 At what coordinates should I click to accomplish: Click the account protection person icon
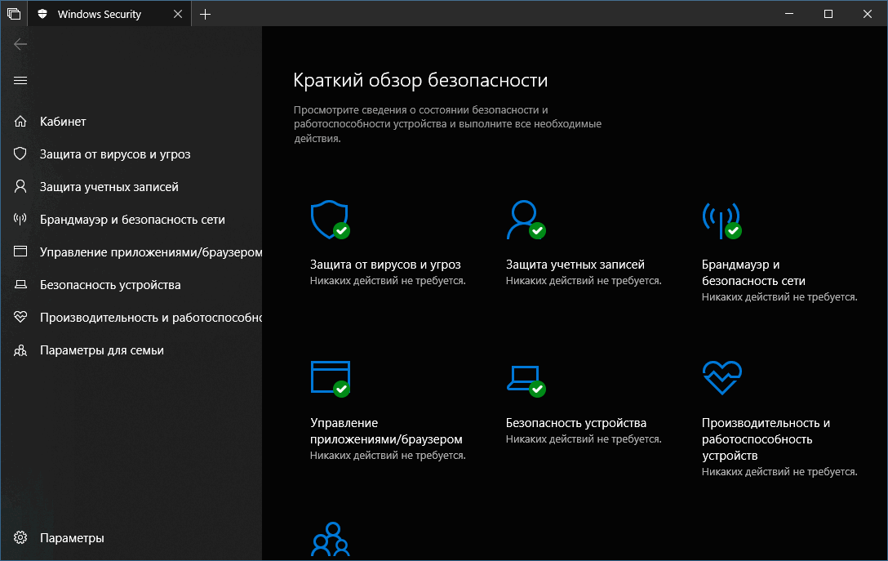[x=526, y=219]
